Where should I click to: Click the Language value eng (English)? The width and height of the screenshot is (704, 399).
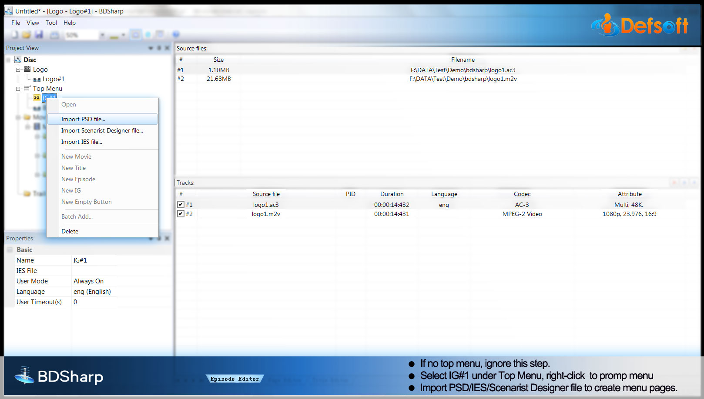point(94,292)
